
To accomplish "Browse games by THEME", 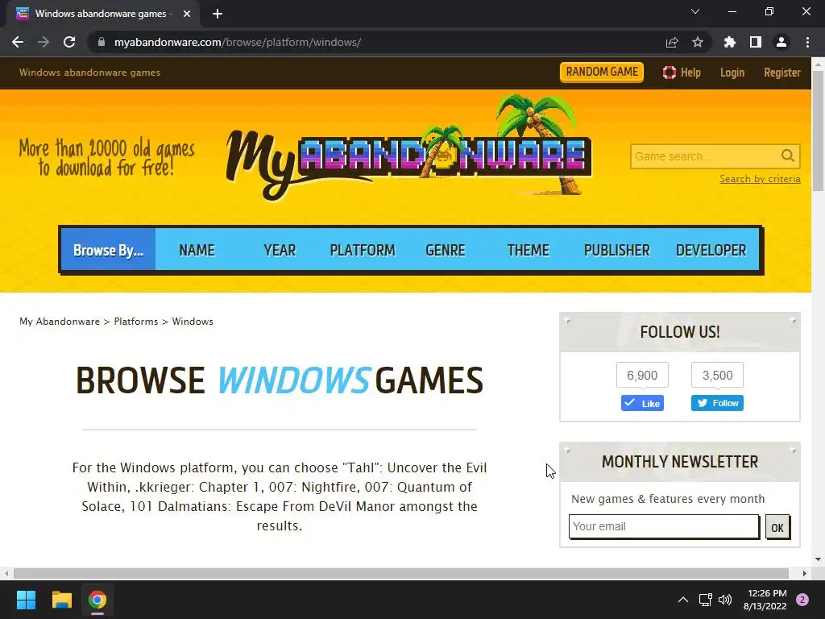I will pyautogui.click(x=528, y=250).
